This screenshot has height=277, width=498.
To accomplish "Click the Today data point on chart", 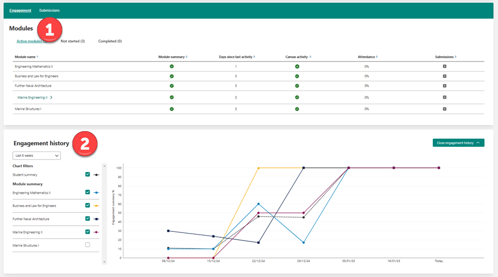I will 439,168.
